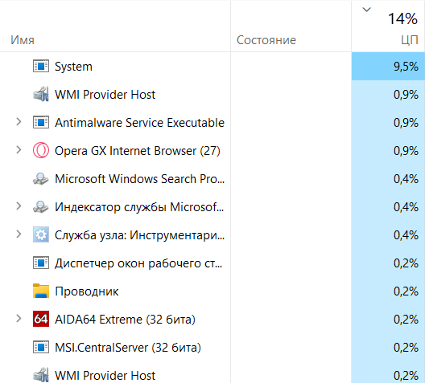Click the Диспетчер окон рабочего ст... icon
Viewport: 425px width, 383px height.
[41, 263]
